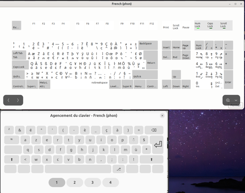Click the Print key
This screenshot has width=245, height=193.
point(167,25)
